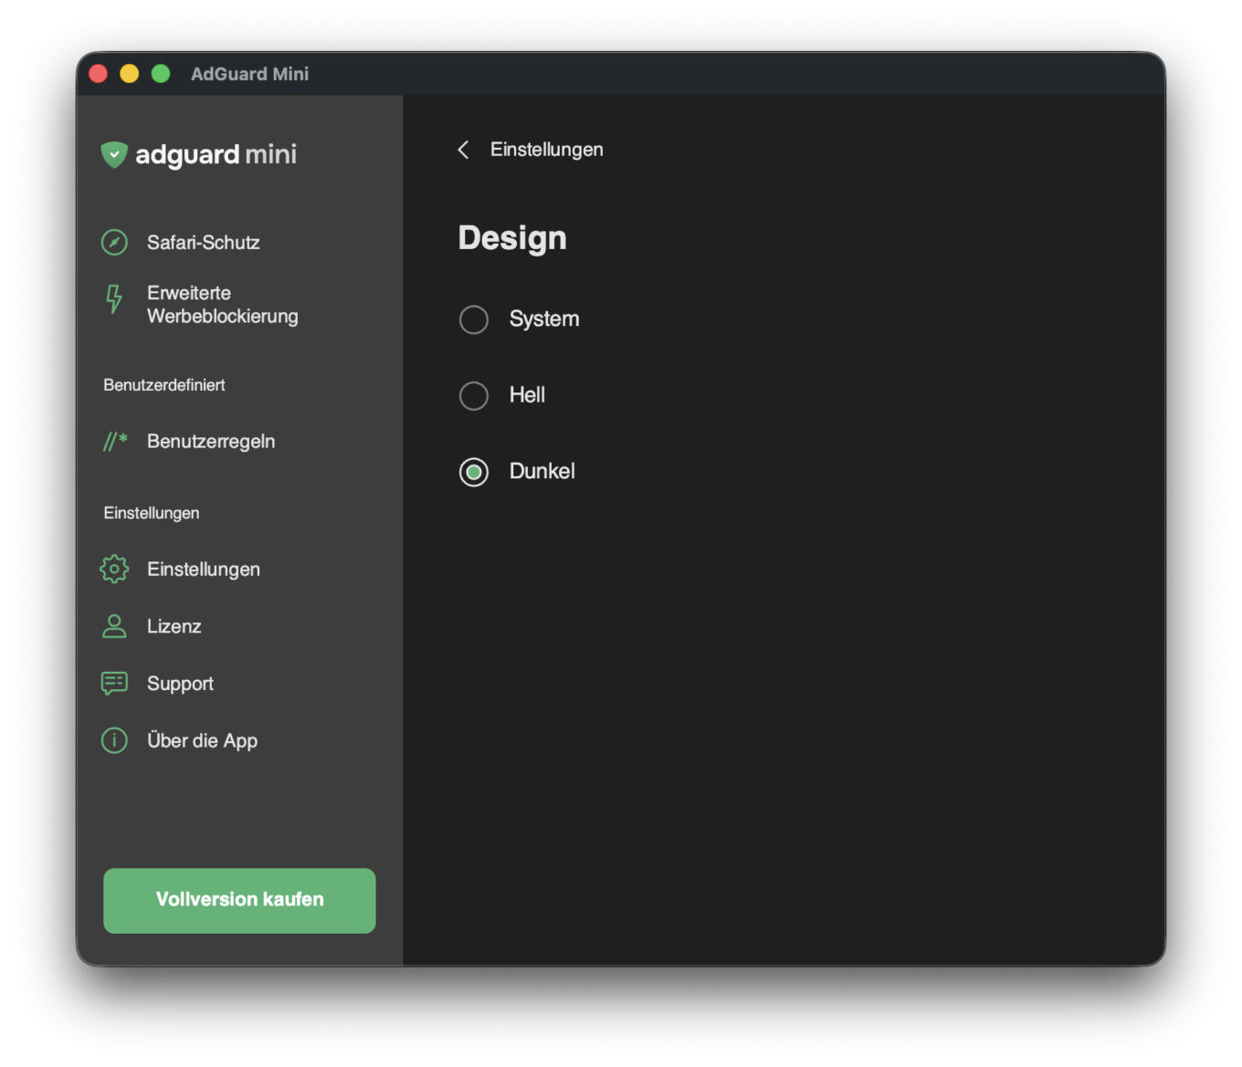The image size is (1242, 1067).
Task: Click the Einstellungen gear icon
Action: [x=113, y=569]
